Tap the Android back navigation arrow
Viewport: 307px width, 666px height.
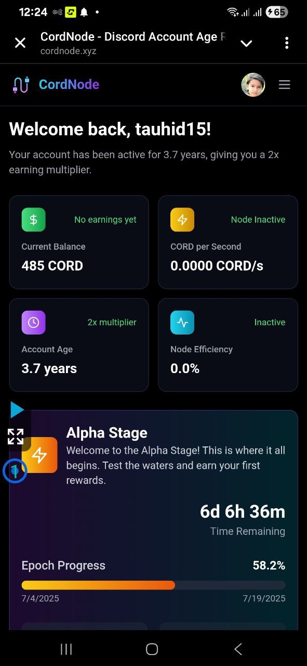coord(238,649)
